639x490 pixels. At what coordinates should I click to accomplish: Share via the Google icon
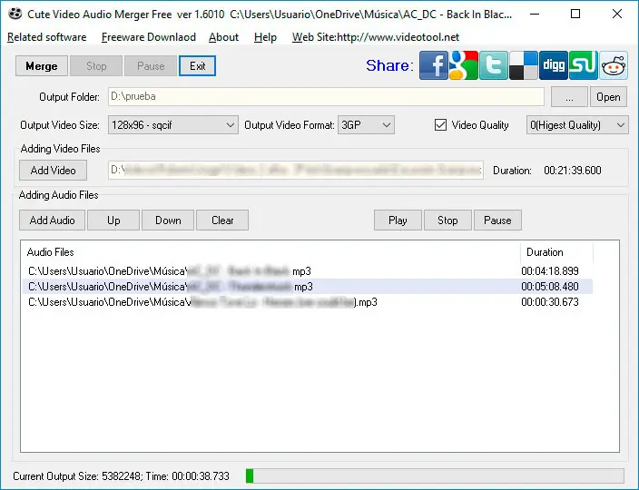click(x=463, y=65)
